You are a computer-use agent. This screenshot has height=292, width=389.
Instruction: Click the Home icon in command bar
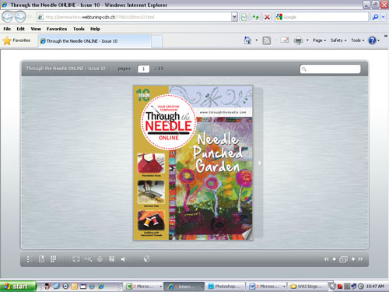(247, 40)
